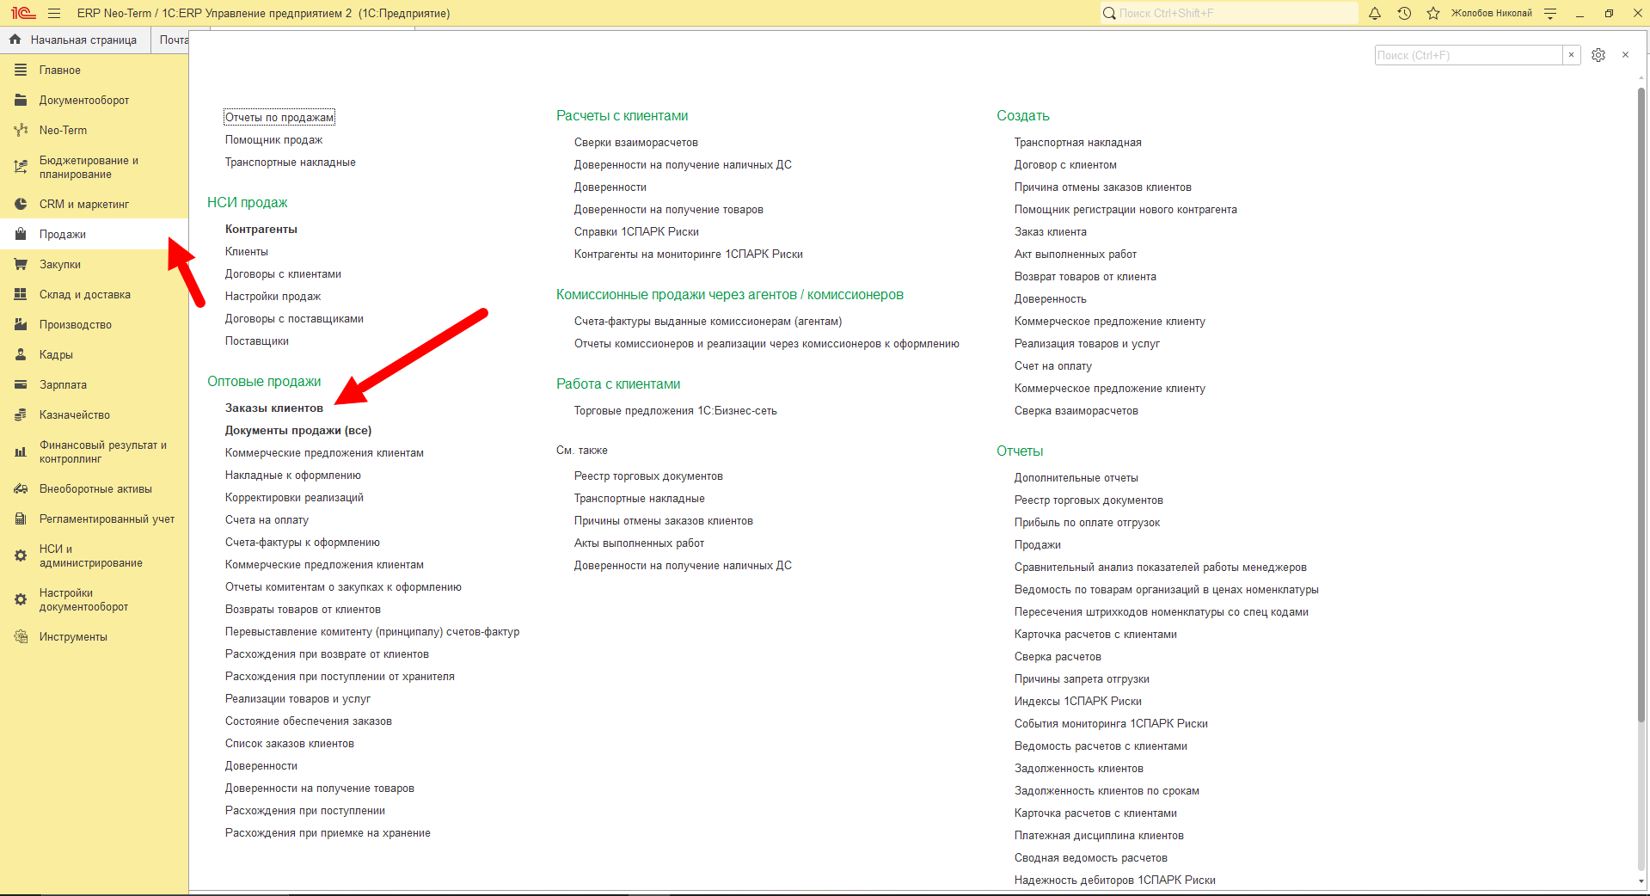The height and width of the screenshot is (896, 1650).
Task: Open favorites star icon
Action: [x=1433, y=13]
